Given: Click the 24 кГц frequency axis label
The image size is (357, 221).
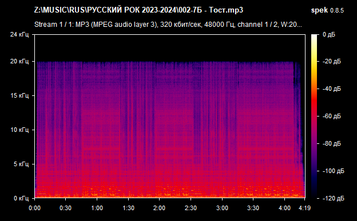Looking at the screenshot, I should coord(19,34).
